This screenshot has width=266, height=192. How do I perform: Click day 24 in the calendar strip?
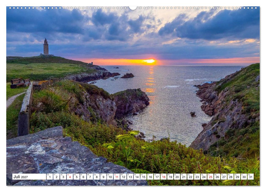pos(204,177)
